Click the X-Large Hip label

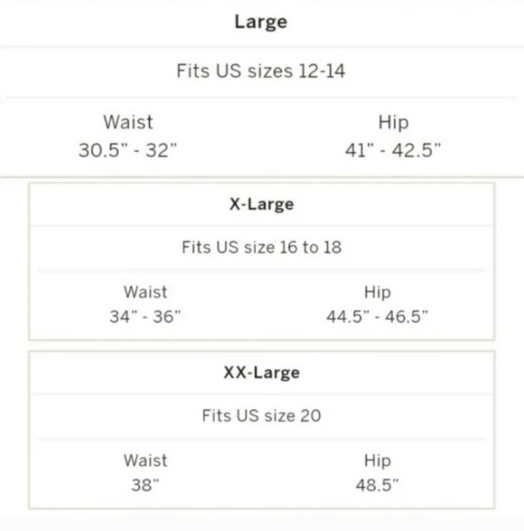click(378, 293)
